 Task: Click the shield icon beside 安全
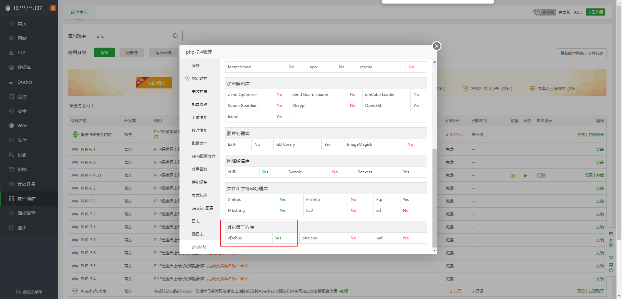(11, 111)
